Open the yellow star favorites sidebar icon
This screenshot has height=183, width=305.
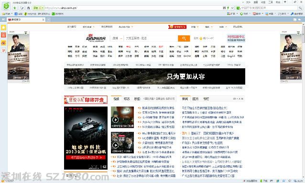point(3,27)
